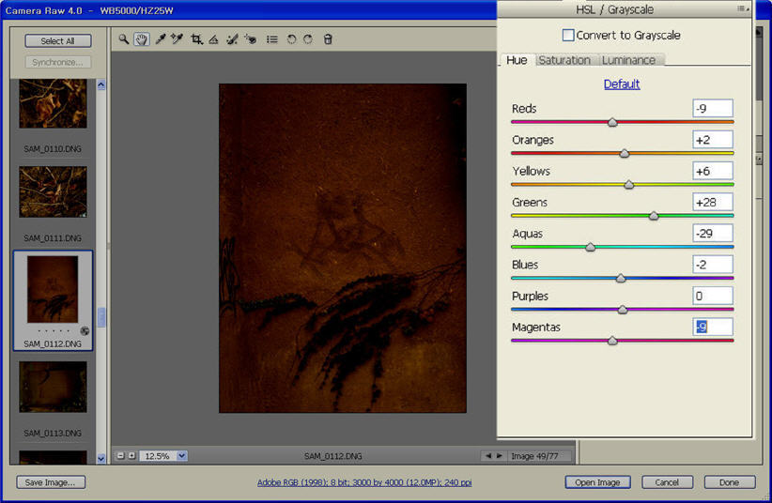The height and width of the screenshot is (503, 772).
Task: Click the Magentas value field
Action: tap(713, 327)
